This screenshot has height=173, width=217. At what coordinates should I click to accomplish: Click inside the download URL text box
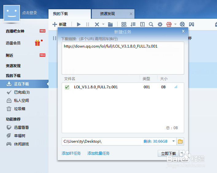123,58
